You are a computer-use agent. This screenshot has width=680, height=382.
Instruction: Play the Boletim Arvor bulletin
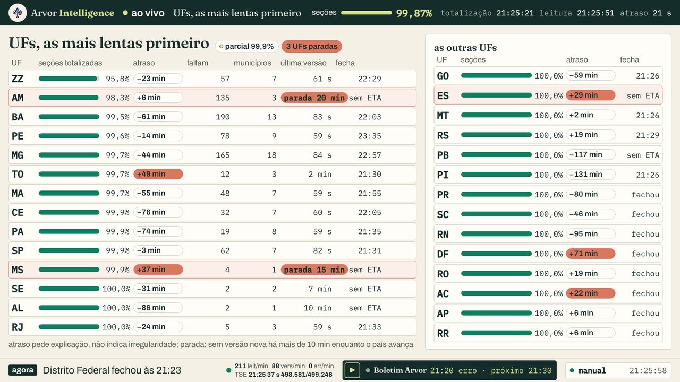point(352,370)
